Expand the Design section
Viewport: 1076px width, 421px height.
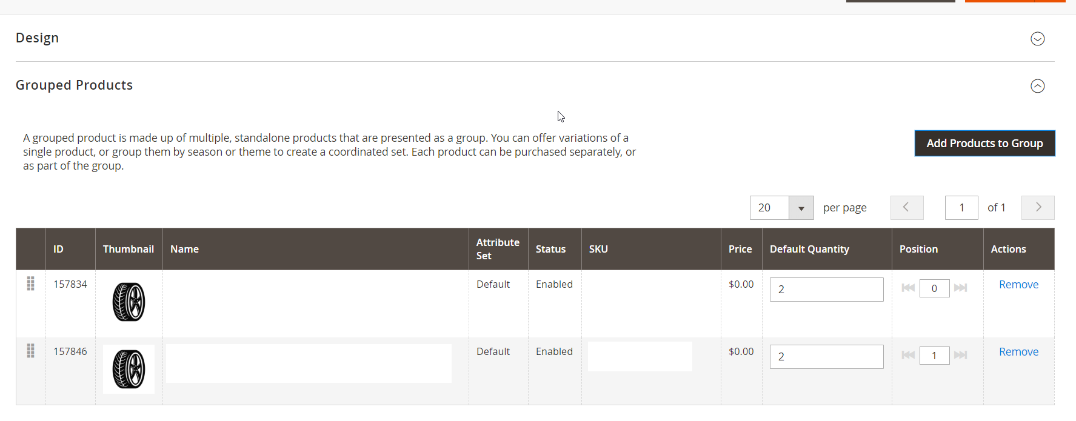click(1037, 39)
